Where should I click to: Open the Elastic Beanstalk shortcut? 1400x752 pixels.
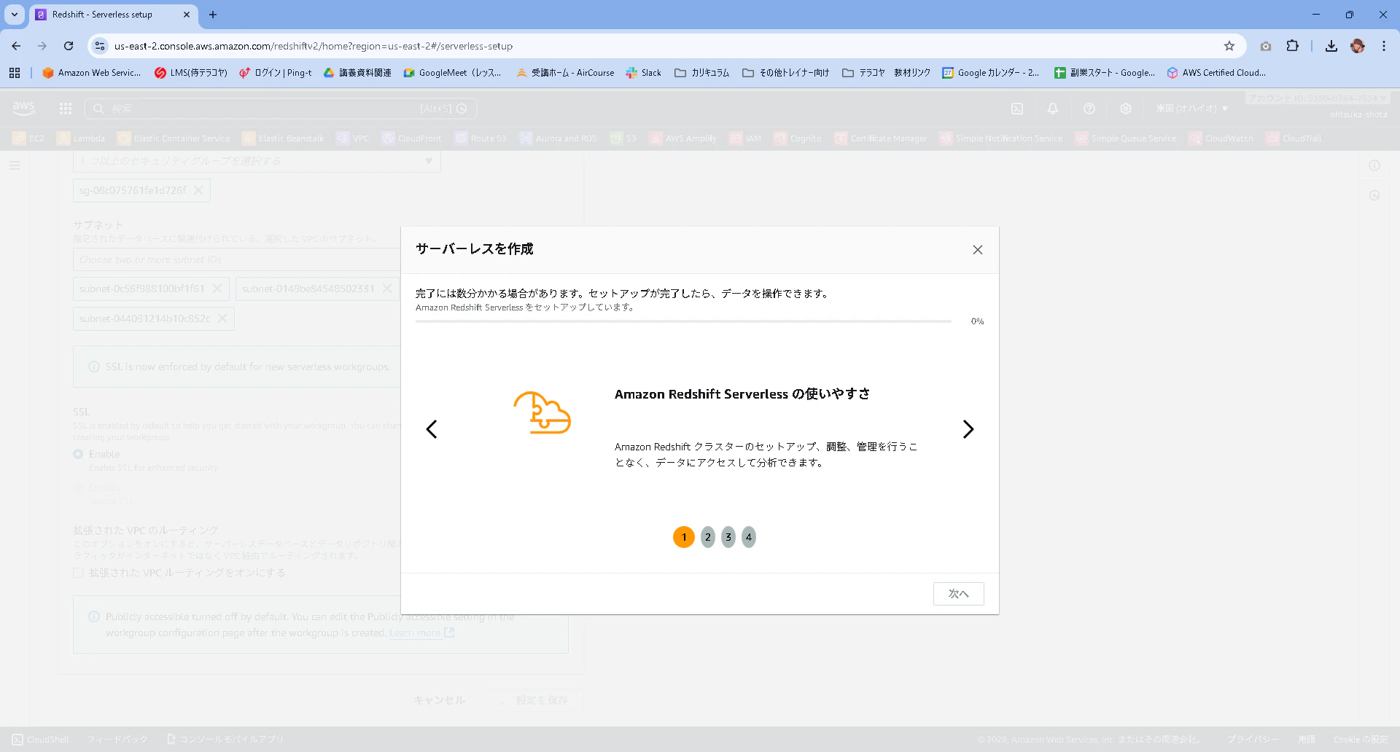coord(283,138)
